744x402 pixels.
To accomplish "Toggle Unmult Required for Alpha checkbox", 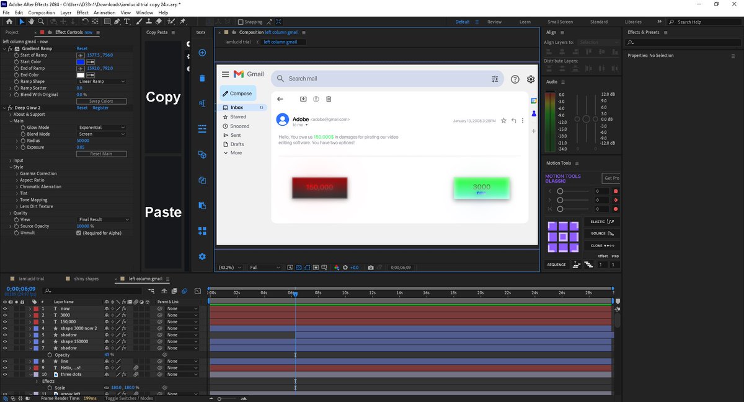I will click(79, 233).
